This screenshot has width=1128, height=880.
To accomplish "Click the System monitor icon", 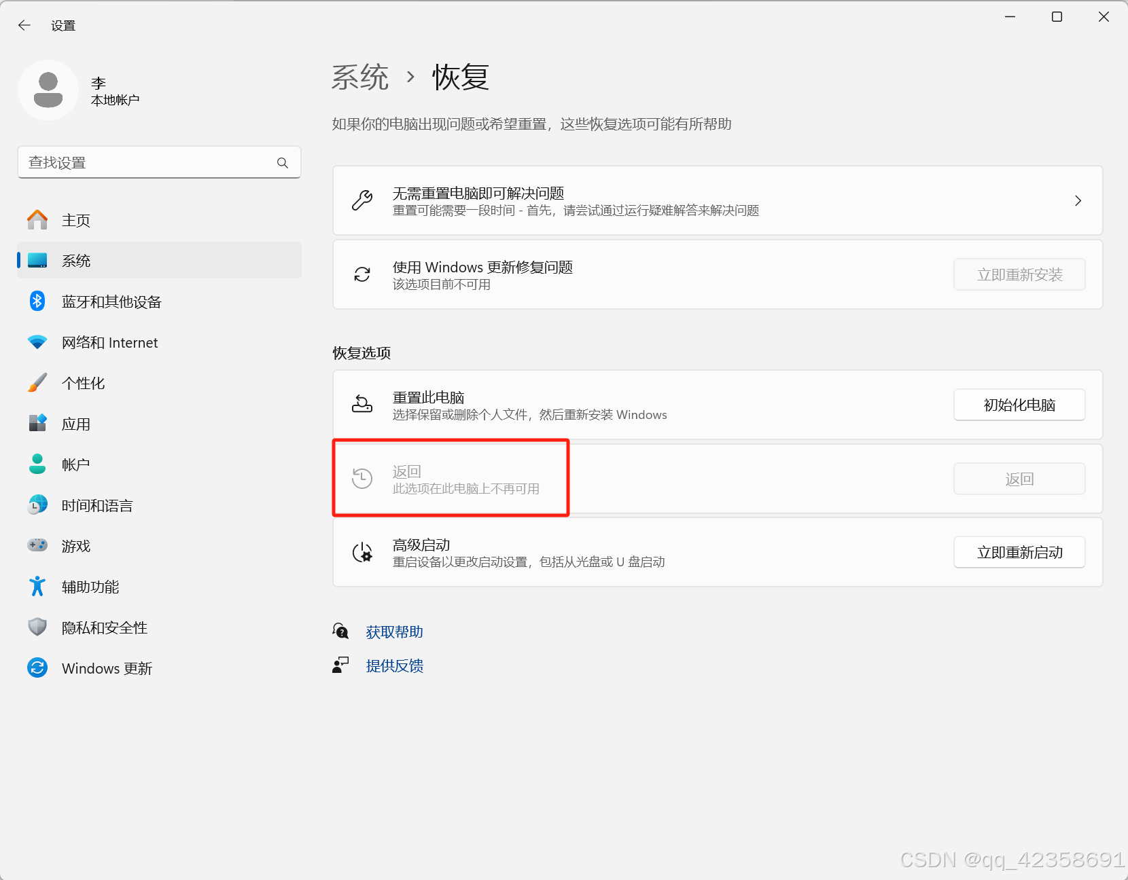I will coord(37,261).
